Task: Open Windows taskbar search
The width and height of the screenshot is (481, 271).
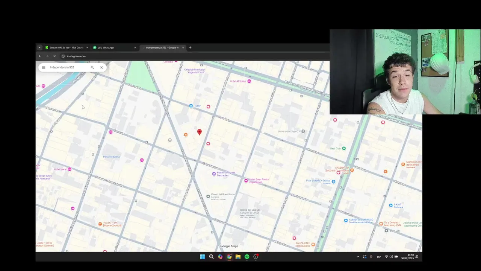Action: click(x=211, y=257)
